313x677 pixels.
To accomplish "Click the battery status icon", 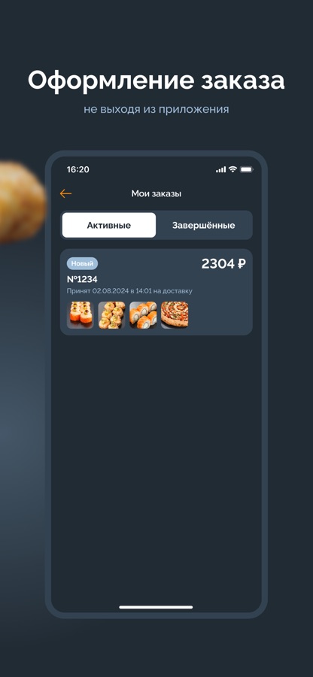I will tap(247, 169).
